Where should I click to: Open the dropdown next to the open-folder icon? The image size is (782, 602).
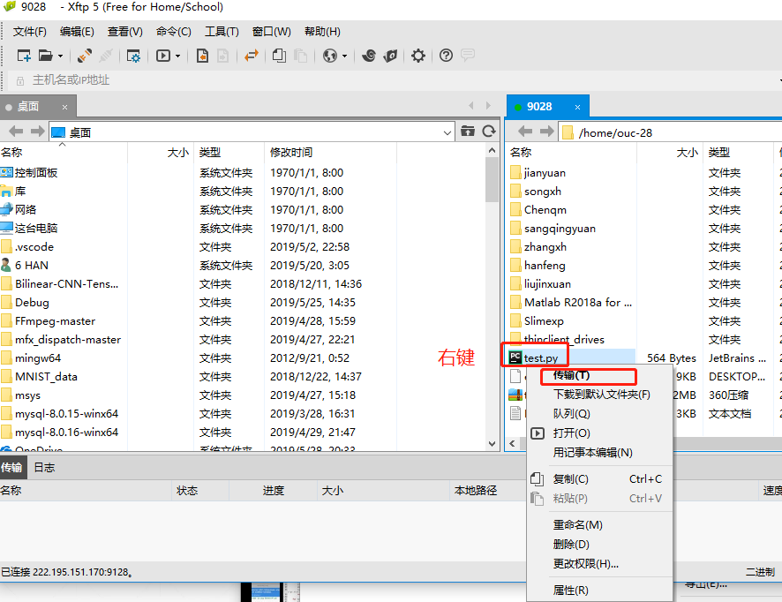coord(59,56)
